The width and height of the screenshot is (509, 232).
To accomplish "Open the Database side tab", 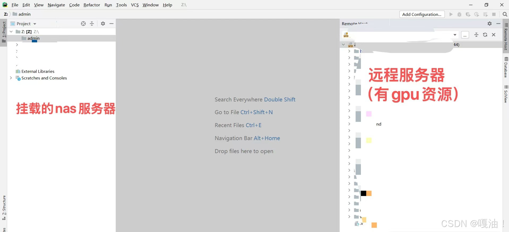I will (x=506, y=67).
